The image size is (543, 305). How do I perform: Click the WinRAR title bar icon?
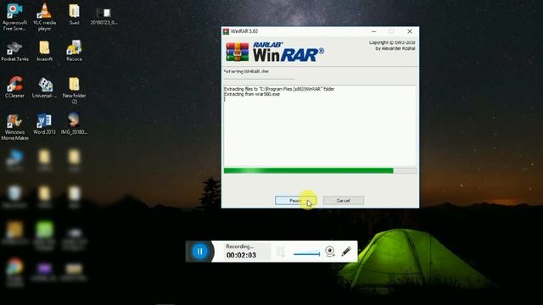click(x=226, y=31)
